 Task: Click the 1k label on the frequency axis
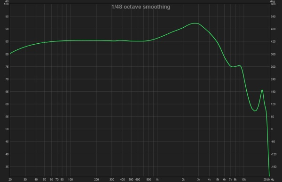157,180
